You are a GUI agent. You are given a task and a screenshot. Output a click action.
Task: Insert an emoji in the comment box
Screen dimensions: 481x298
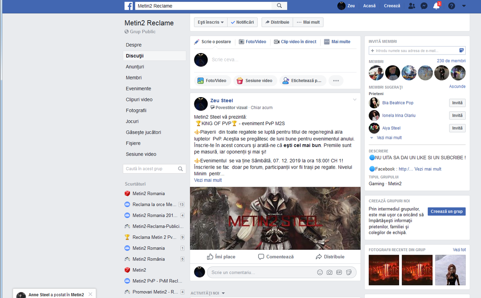pyautogui.click(x=320, y=272)
